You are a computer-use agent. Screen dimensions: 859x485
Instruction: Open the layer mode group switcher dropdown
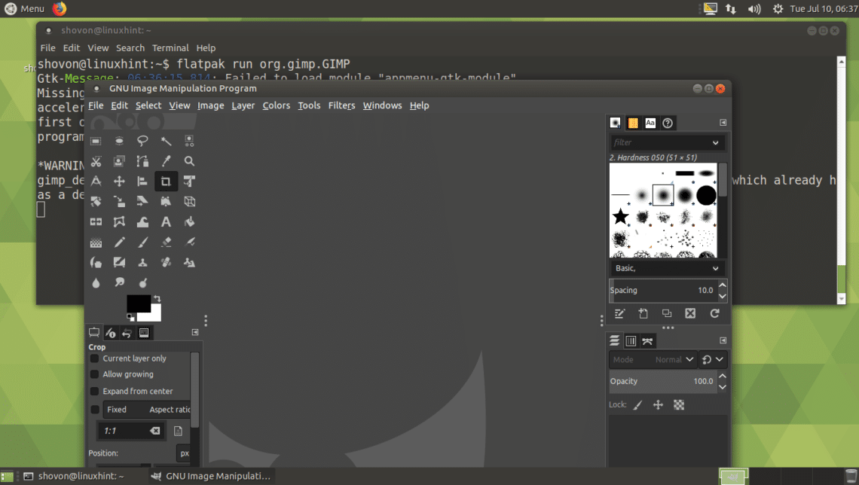click(x=714, y=360)
